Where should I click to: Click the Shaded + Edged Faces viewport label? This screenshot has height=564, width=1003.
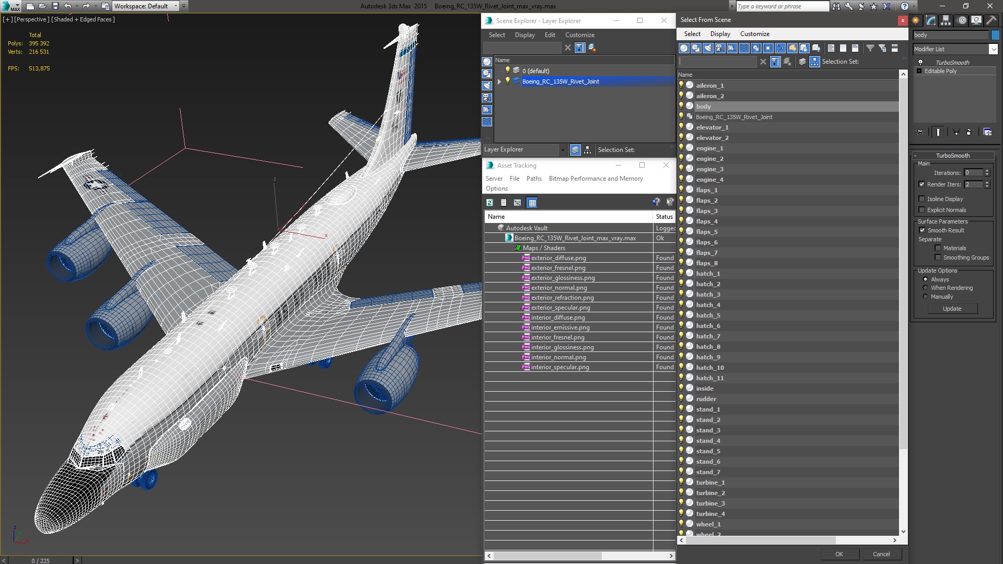pyautogui.click(x=83, y=19)
